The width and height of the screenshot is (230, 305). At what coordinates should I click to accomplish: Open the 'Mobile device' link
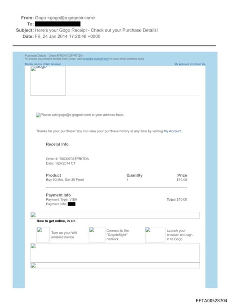[x=33, y=64]
